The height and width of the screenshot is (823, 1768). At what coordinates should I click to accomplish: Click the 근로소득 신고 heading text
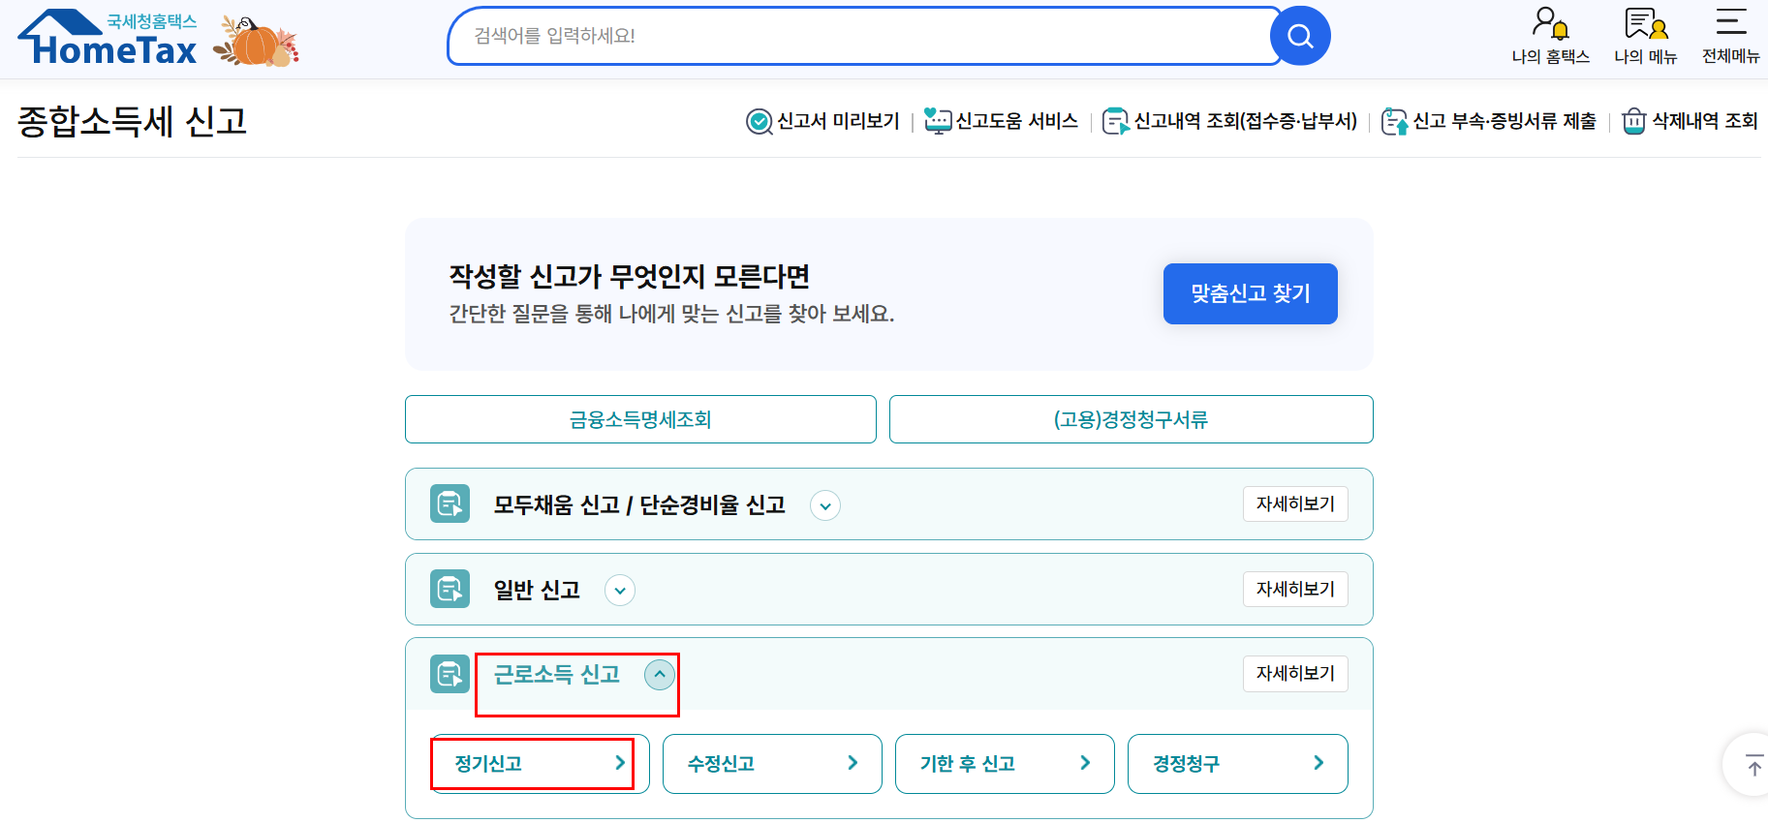click(557, 675)
